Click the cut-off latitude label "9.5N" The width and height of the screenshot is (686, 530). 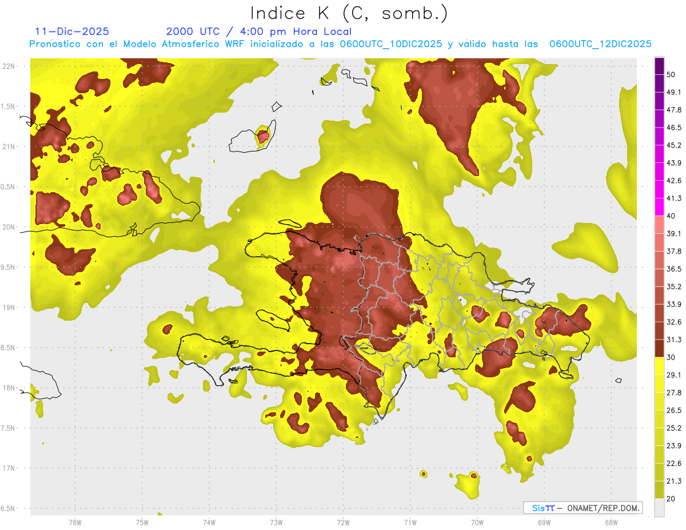click(8, 267)
